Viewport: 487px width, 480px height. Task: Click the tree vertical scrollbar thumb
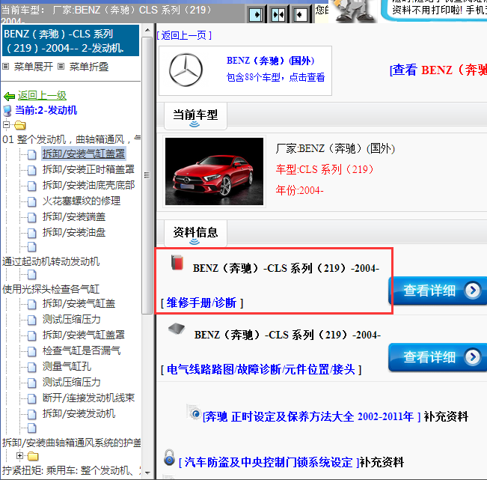point(147,175)
